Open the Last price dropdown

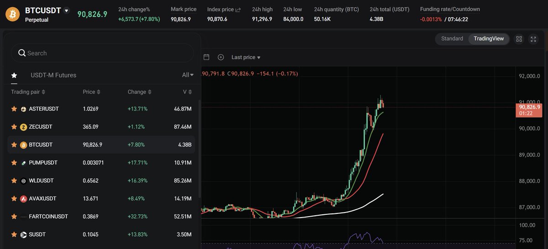pos(246,57)
